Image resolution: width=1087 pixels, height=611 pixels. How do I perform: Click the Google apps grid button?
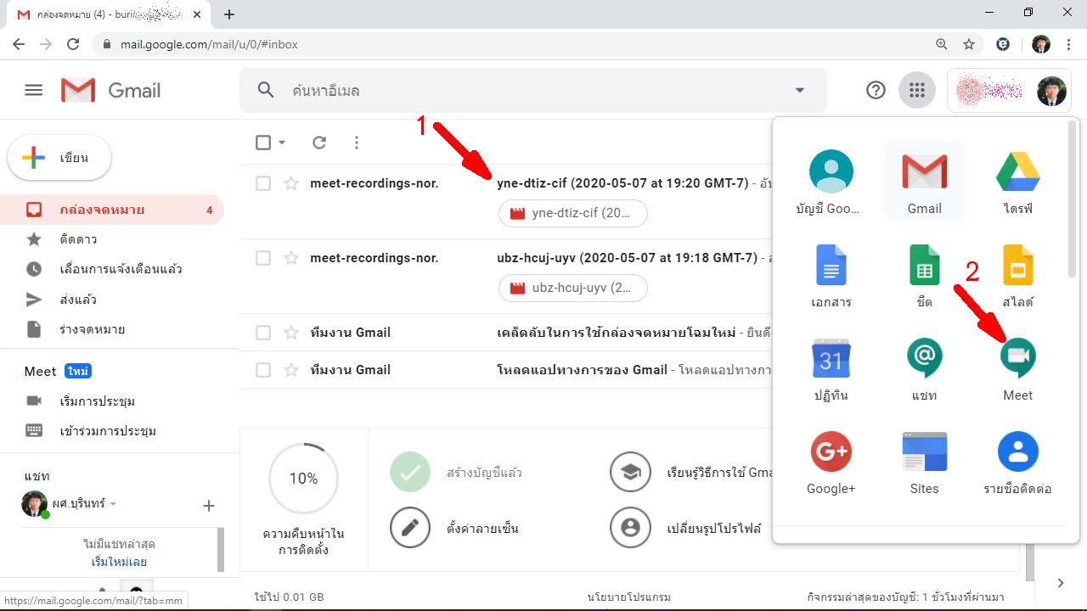pos(916,90)
